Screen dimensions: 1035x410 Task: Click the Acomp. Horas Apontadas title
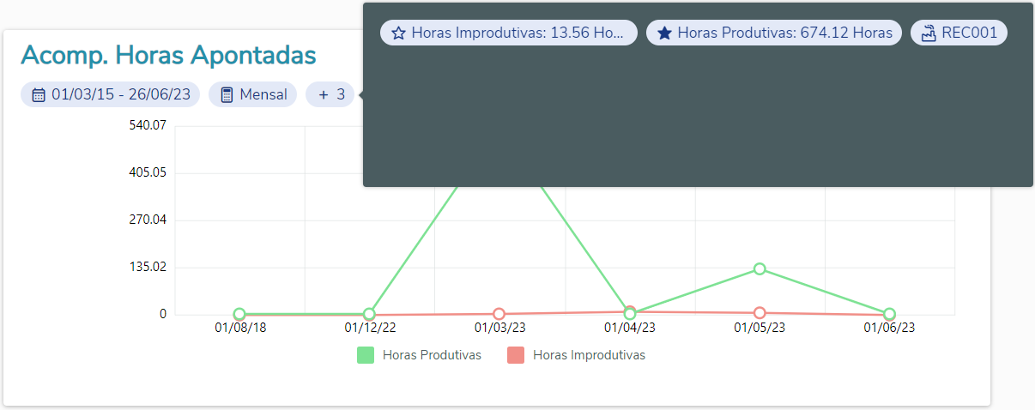coord(168,55)
